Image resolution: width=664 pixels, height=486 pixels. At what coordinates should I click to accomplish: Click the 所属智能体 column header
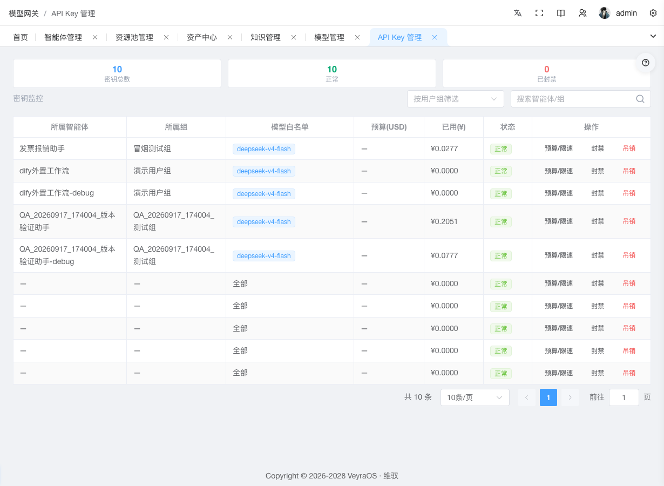(70, 127)
